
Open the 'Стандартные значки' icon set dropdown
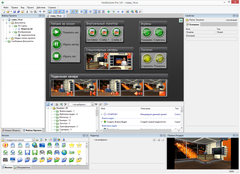pyautogui.click(x=33, y=140)
